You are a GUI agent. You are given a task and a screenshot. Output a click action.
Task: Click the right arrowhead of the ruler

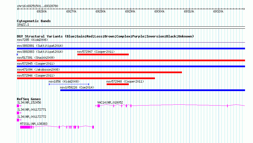coord(244,9)
